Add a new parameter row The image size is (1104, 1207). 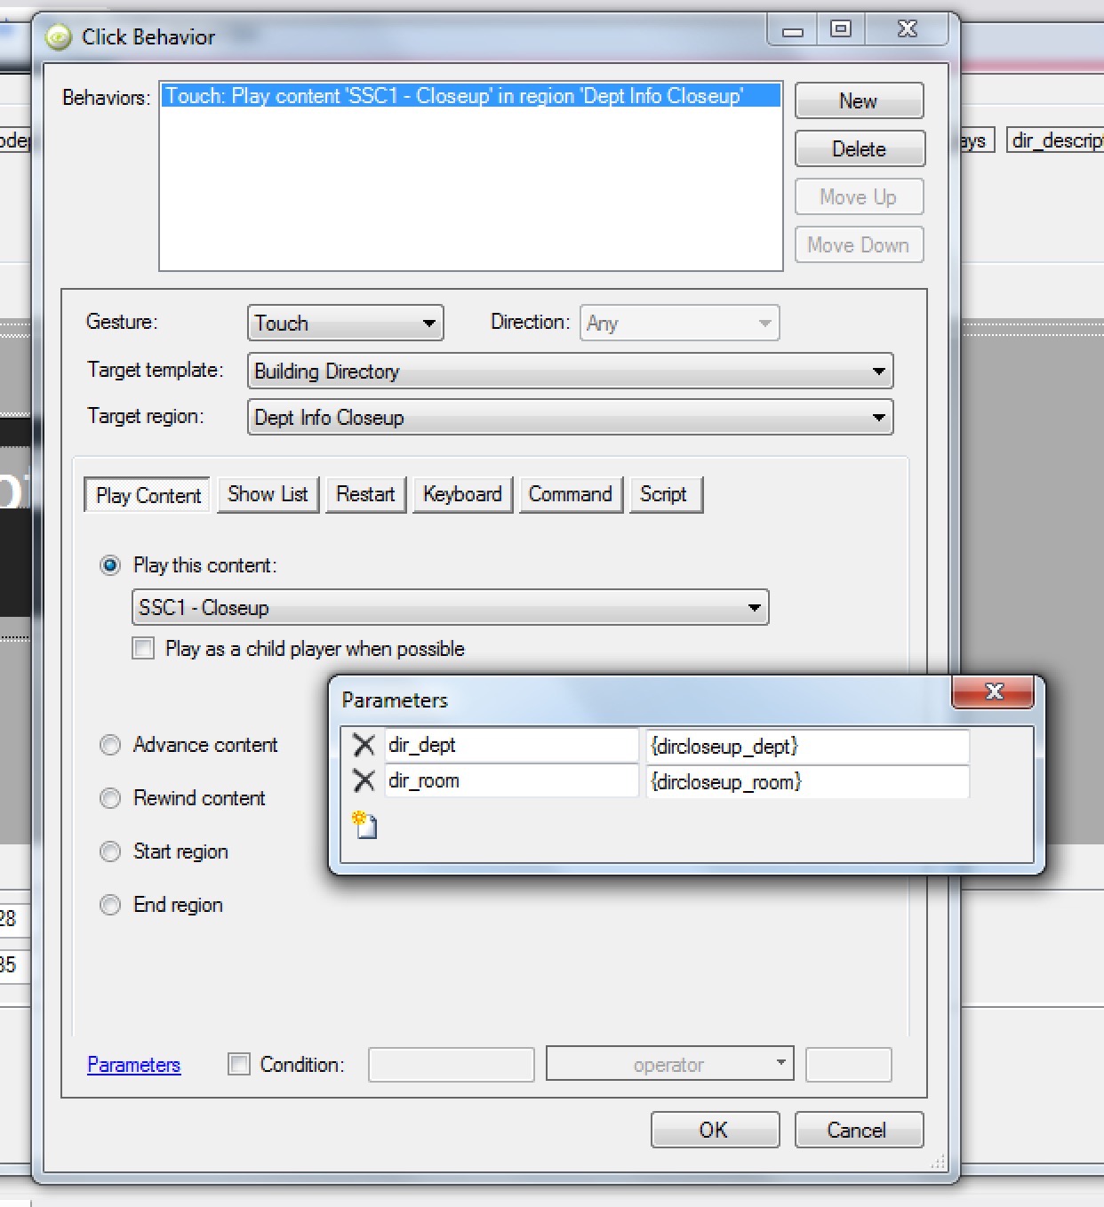point(364,825)
